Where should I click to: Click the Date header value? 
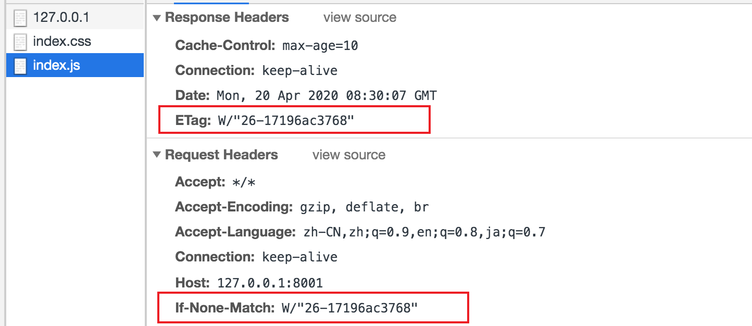(x=327, y=95)
